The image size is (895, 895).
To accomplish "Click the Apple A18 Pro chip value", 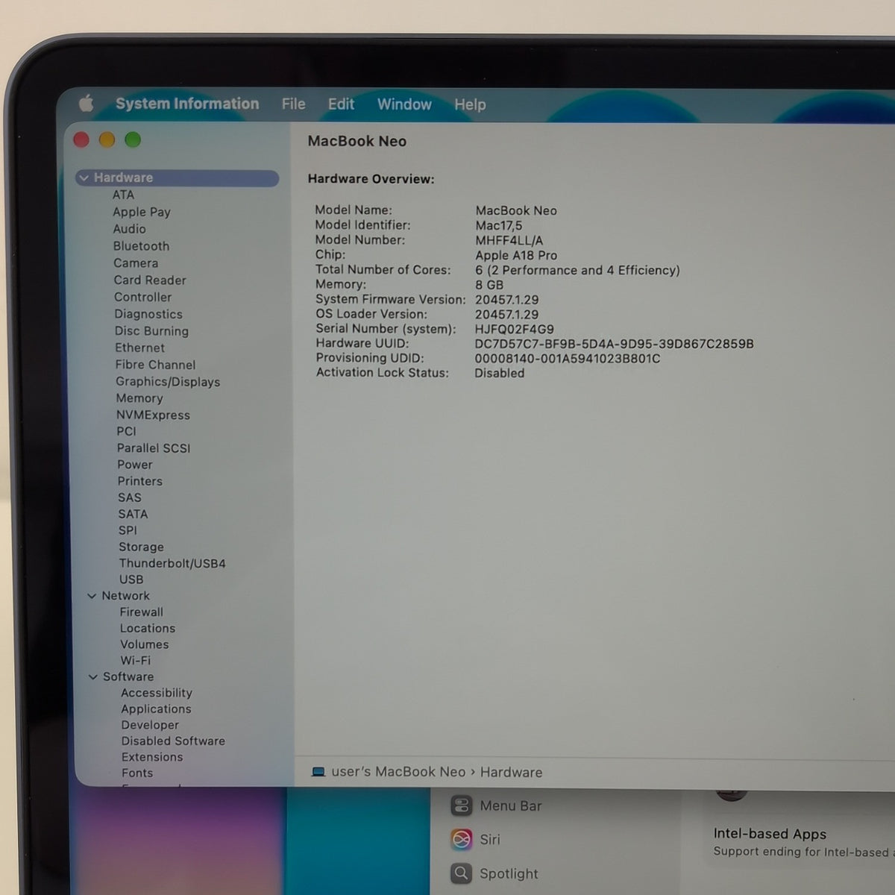I will pyautogui.click(x=516, y=255).
